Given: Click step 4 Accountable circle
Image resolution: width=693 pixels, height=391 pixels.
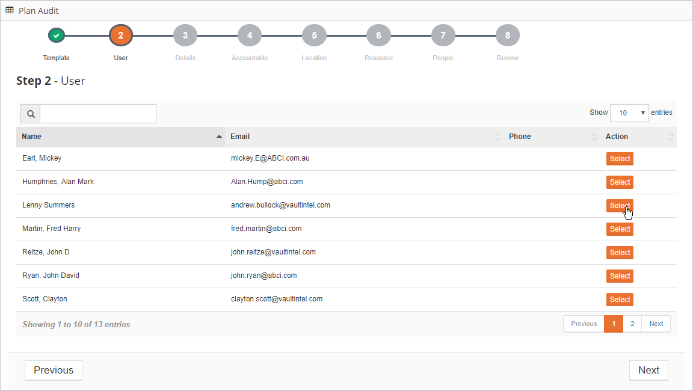Looking at the screenshot, I should (250, 35).
